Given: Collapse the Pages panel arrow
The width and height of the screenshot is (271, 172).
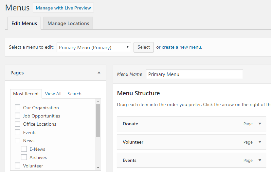Looking at the screenshot, I should pos(99,73).
